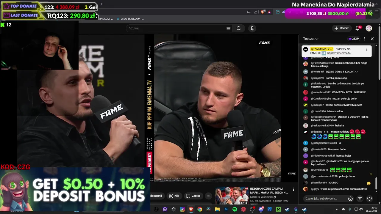Open Photoshop from taskbar
This screenshot has height=214, width=381.
coord(226,209)
